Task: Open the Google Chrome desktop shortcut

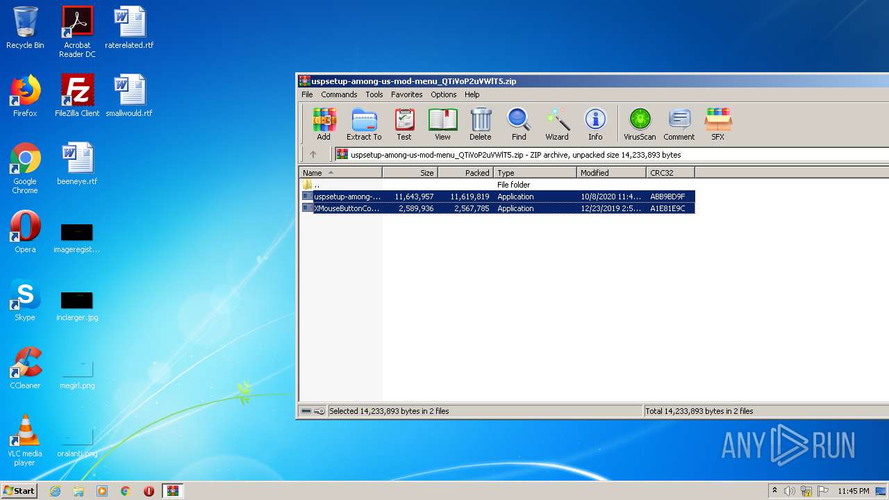Action: point(25,169)
